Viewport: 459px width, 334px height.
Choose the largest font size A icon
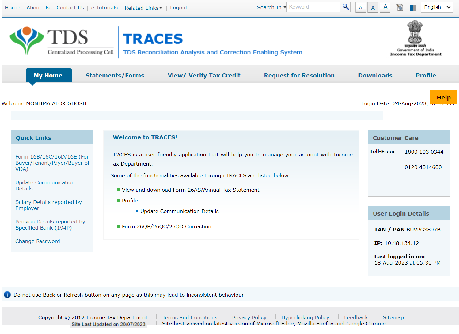tap(385, 7)
